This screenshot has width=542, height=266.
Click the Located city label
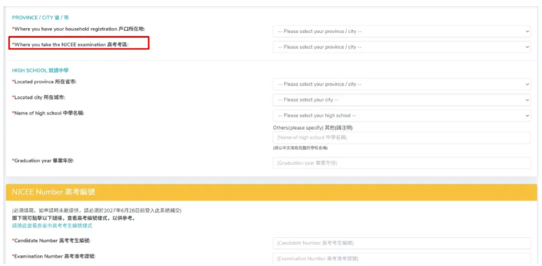(39, 98)
